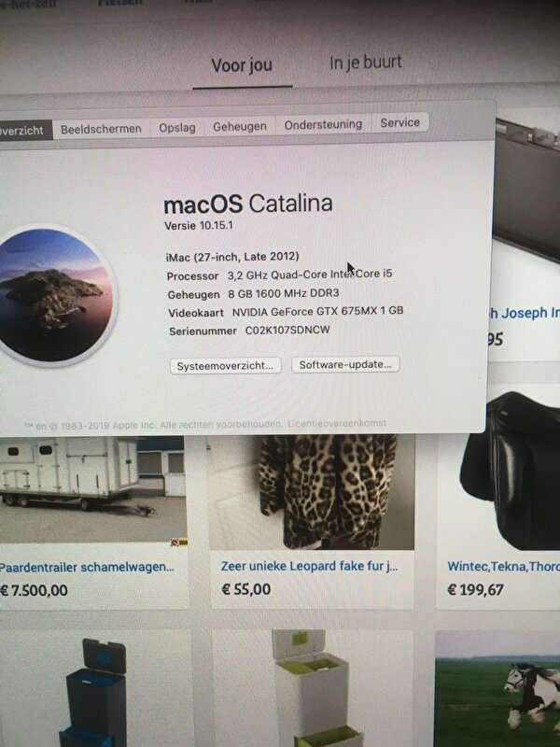Select the Voor jou page tab
Screen dimensions: 560x747
pos(242,65)
